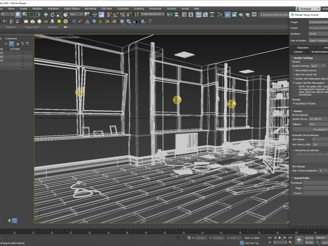328x246 pixels.
Task: Open the Align tool
Action: point(176,14)
